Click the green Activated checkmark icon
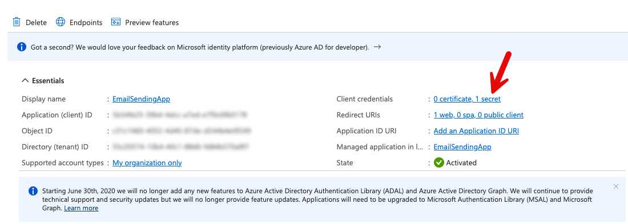 click(x=439, y=163)
